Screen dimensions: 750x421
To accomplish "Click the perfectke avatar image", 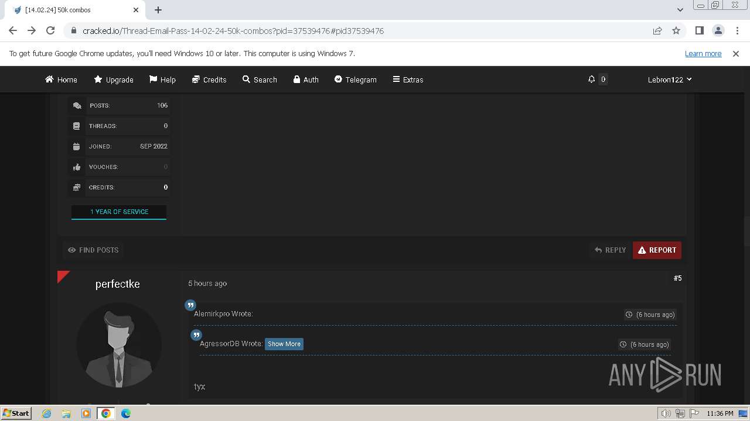I will pos(119,346).
